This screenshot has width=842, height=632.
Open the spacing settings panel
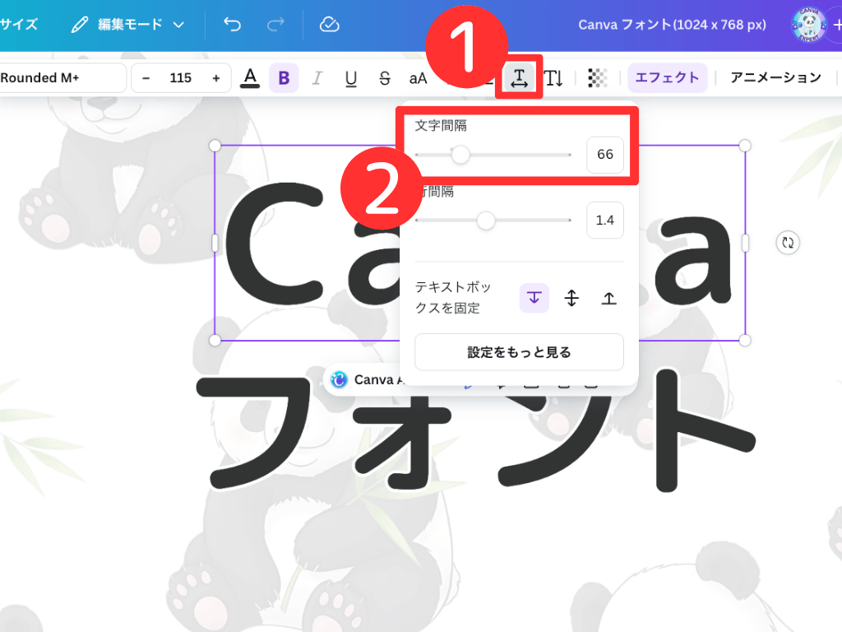click(x=519, y=77)
